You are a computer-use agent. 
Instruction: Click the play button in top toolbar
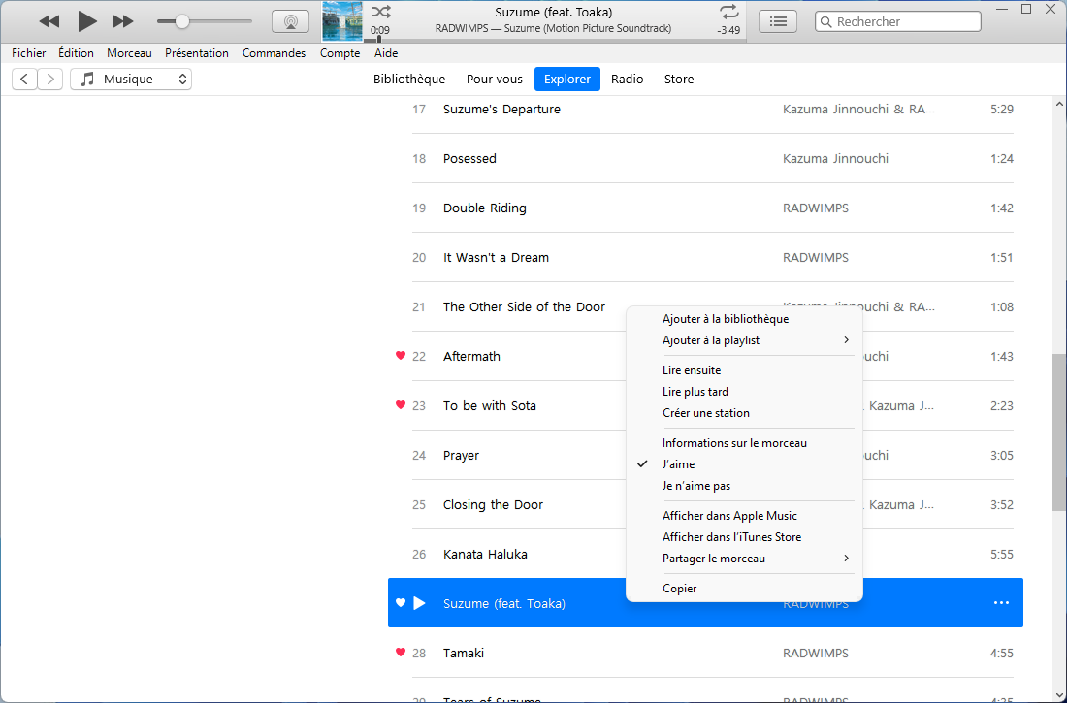pos(86,21)
